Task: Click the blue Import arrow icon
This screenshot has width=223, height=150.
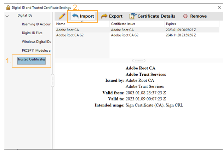Action: click(75, 16)
